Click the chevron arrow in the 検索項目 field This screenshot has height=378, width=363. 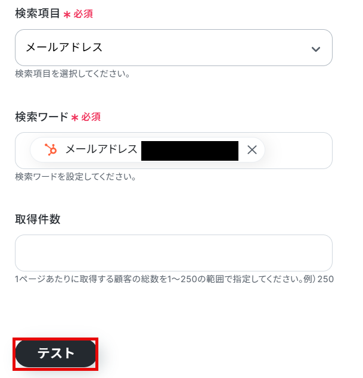316,49
